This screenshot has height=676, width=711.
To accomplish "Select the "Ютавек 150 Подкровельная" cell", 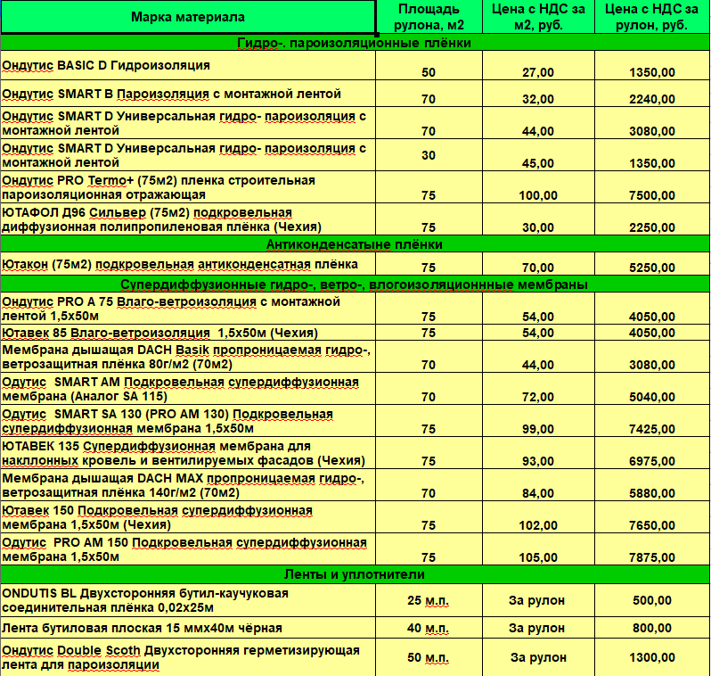I will point(188,517).
